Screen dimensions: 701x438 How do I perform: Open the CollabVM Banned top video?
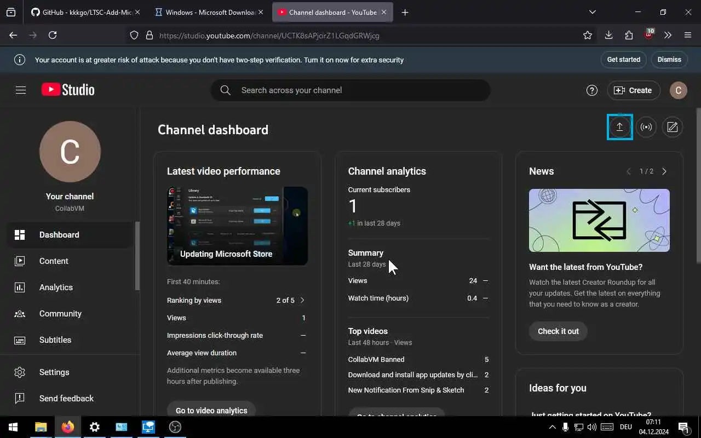(x=376, y=360)
